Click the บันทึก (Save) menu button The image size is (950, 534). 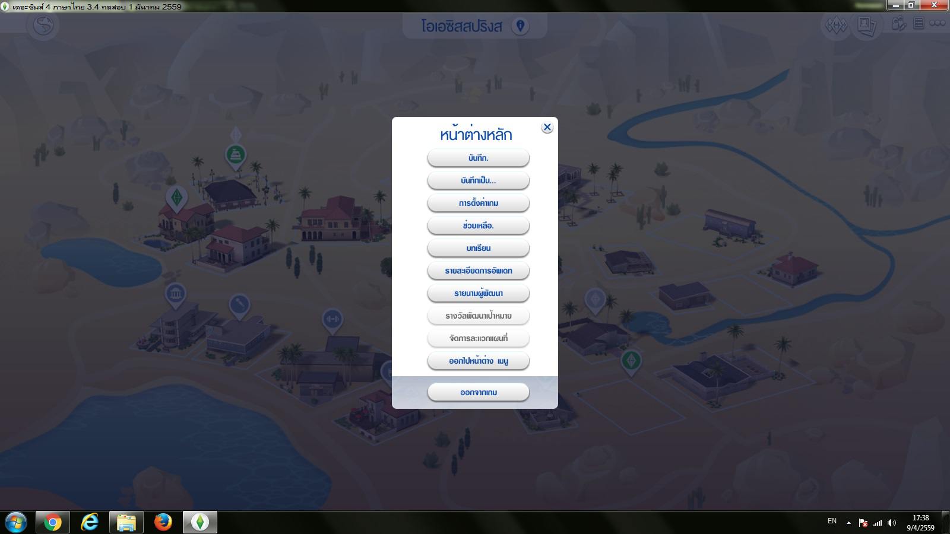478,158
